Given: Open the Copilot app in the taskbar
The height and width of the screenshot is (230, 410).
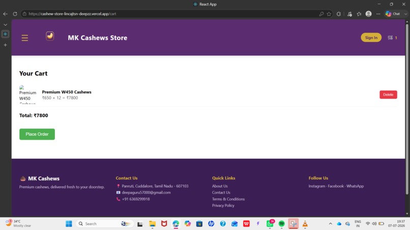Looking at the screenshot, I should point(188,224).
